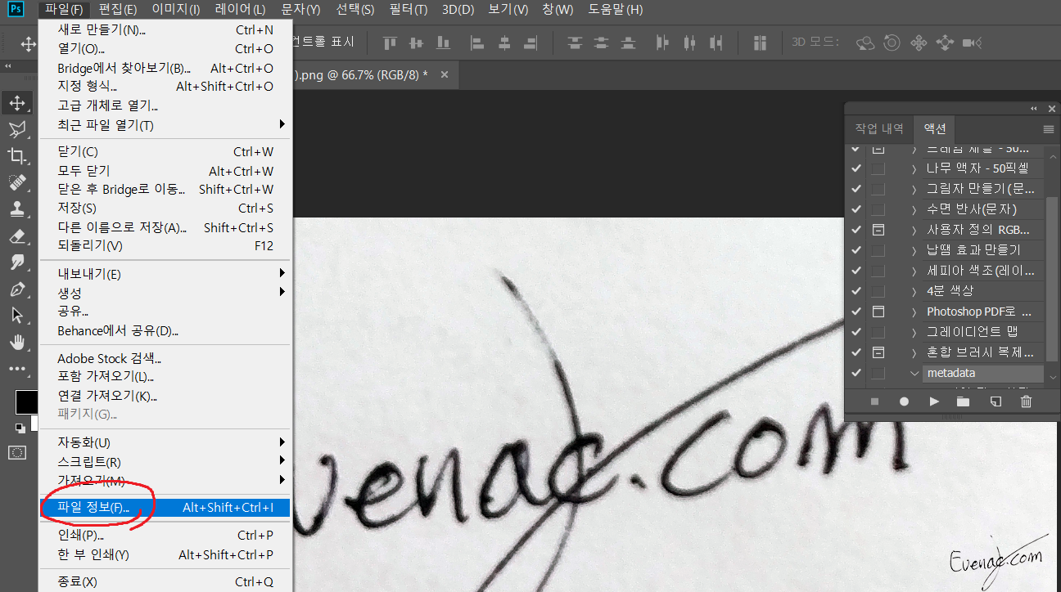This screenshot has width=1061, height=592.
Task: Toggle the checkmark for 세피아 색조 action
Action: [856, 271]
